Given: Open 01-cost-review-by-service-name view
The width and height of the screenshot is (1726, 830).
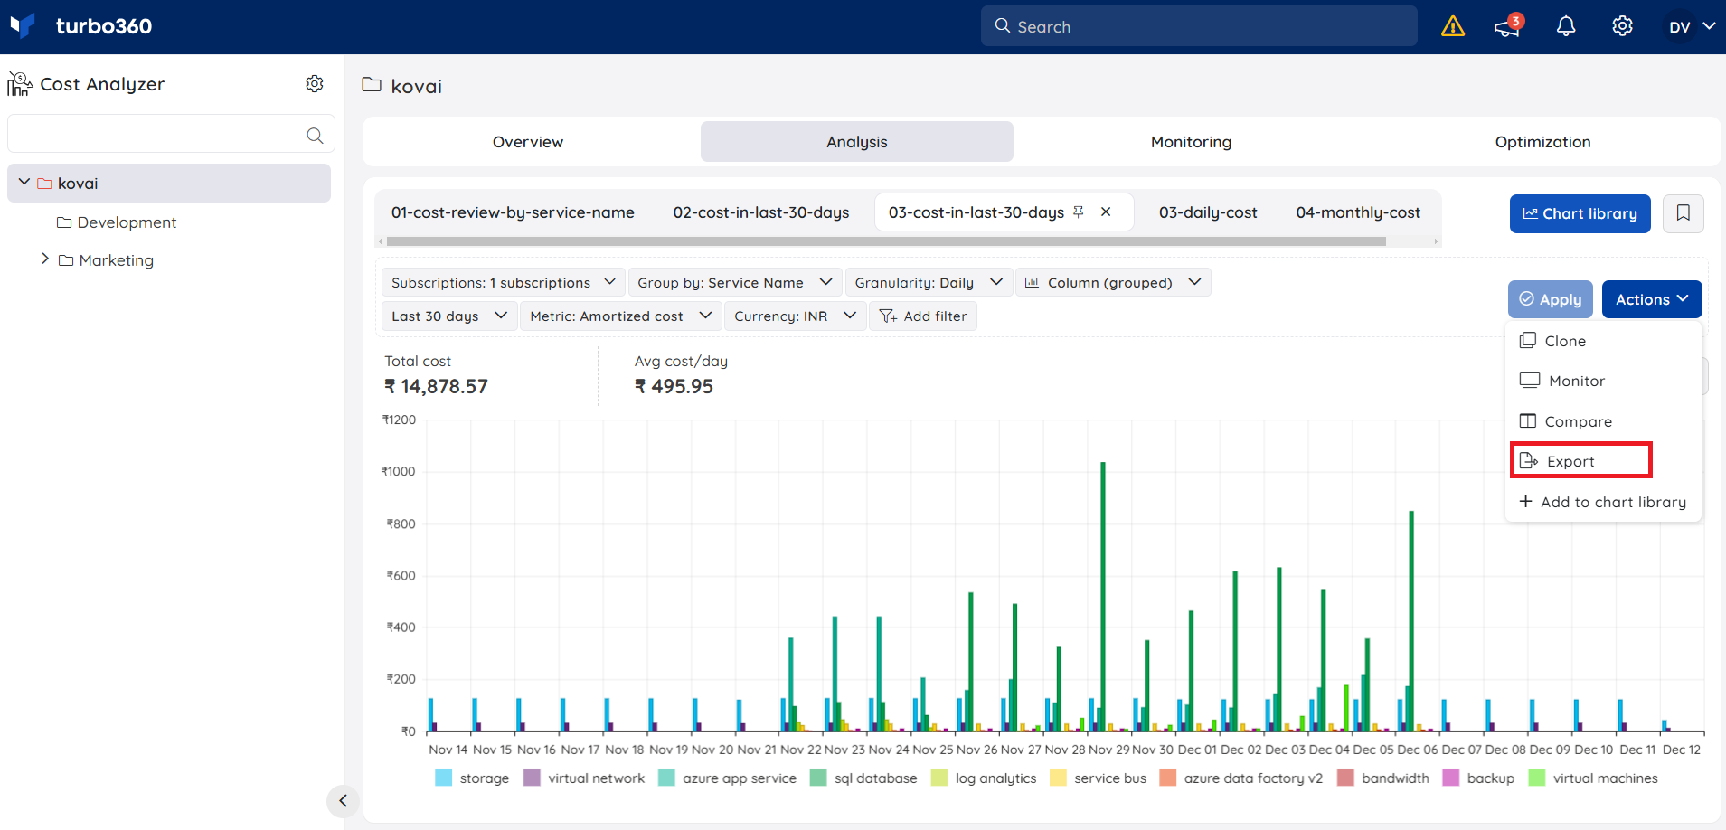Looking at the screenshot, I should click(513, 212).
